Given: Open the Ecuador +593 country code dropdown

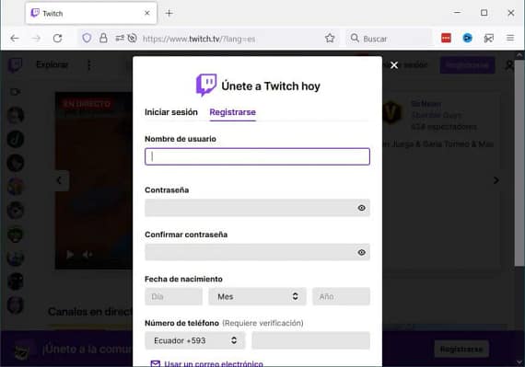Looking at the screenshot, I should [195, 340].
